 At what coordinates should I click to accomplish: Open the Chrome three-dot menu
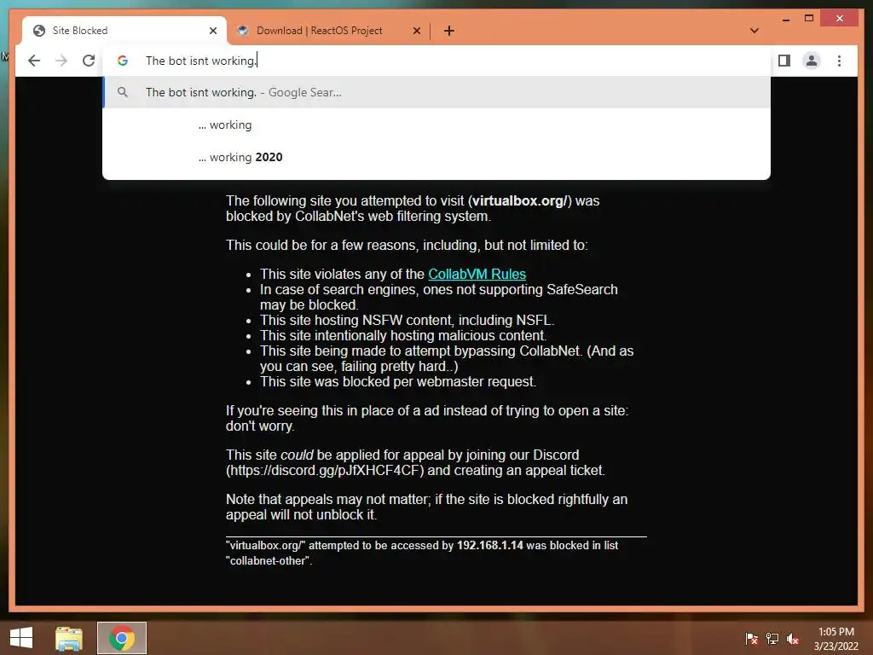pyautogui.click(x=839, y=61)
